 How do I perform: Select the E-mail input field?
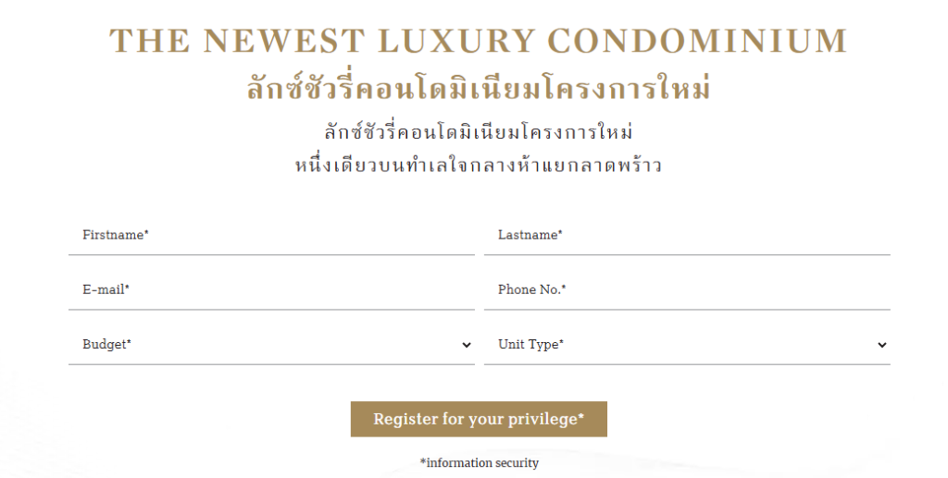pyautogui.click(x=271, y=290)
